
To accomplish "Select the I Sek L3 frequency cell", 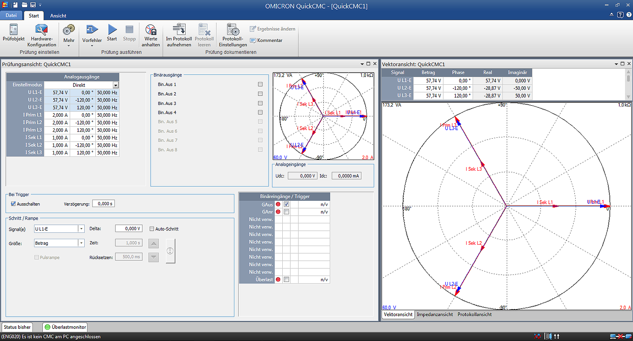I will coord(107,153).
